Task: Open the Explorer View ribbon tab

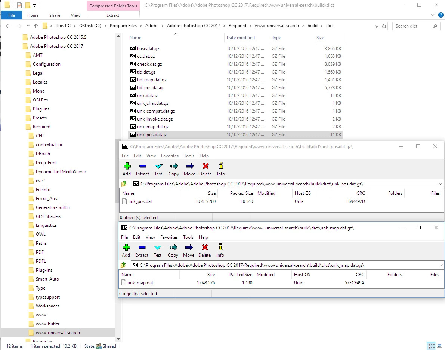Action: point(75,15)
